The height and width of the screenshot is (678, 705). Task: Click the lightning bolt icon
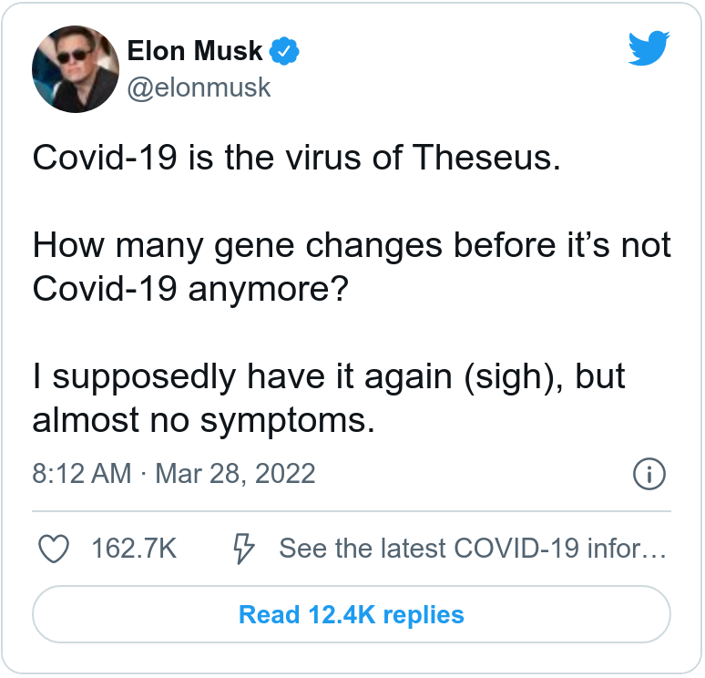pos(244,549)
